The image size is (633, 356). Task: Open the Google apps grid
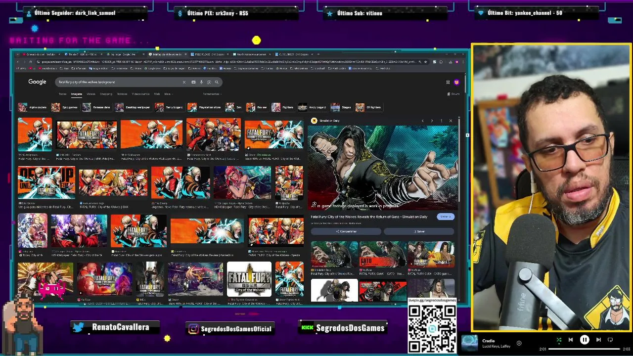448,82
